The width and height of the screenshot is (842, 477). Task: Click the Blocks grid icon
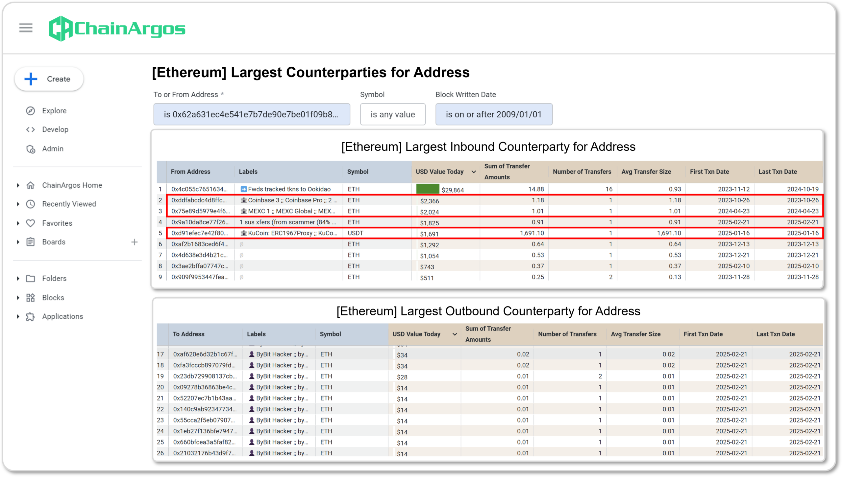pyautogui.click(x=31, y=298)
